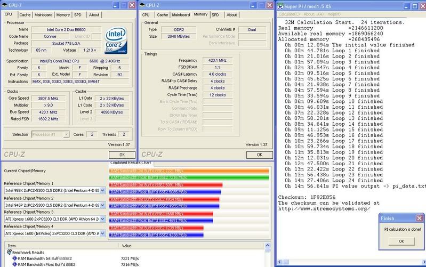Open Help menu in Super PI
Screen dimensions: 426x267
click(x=334, y=14)
